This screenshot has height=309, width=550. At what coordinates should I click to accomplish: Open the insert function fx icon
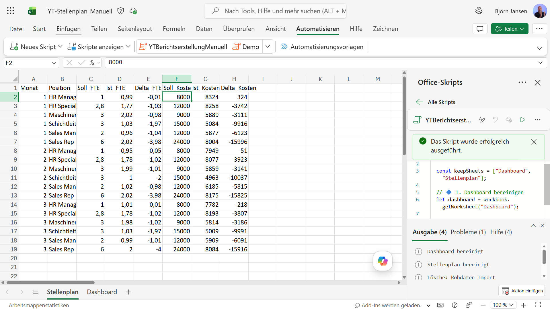92,63
